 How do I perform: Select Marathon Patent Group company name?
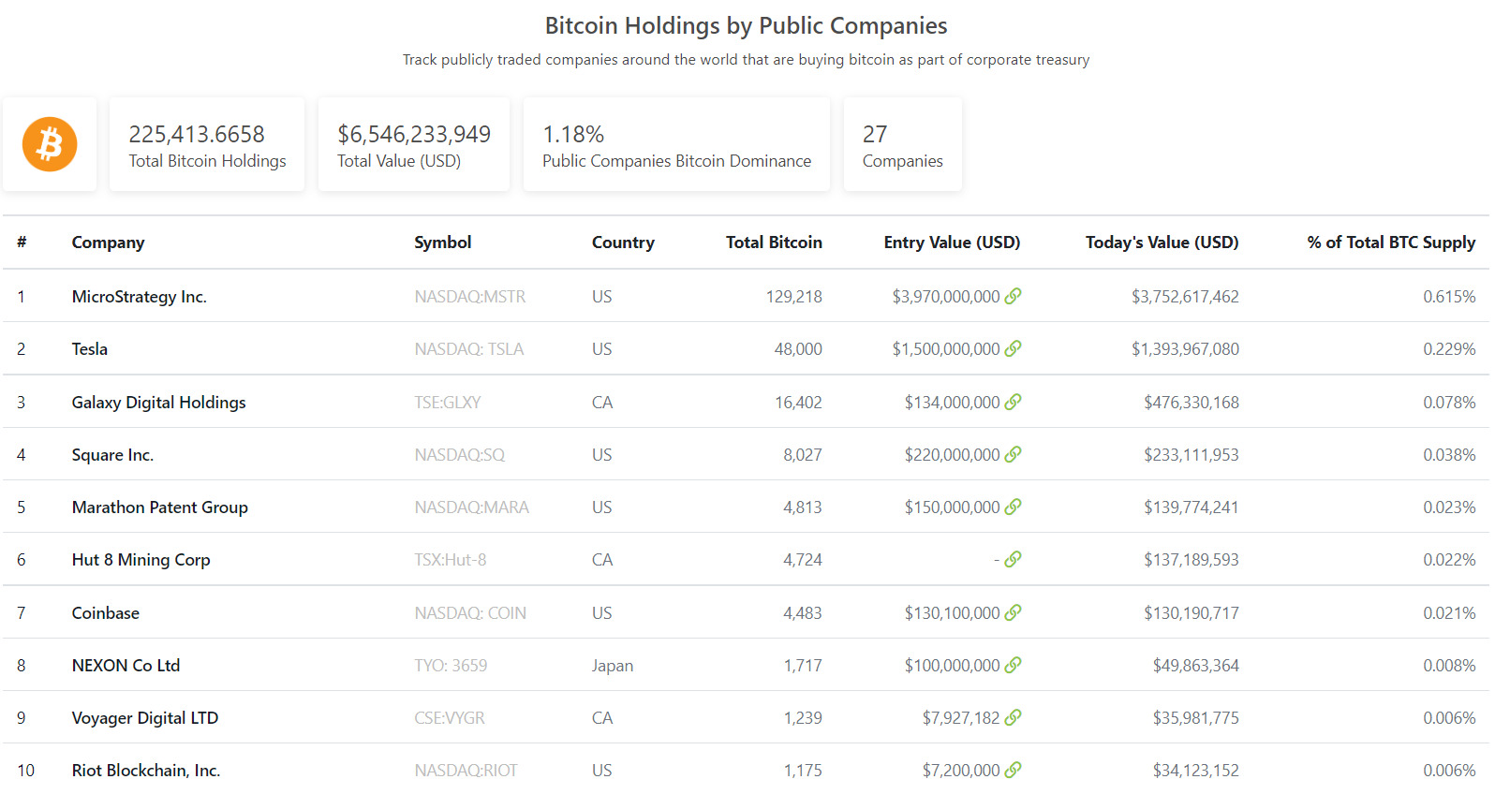[x=159, y=507]
